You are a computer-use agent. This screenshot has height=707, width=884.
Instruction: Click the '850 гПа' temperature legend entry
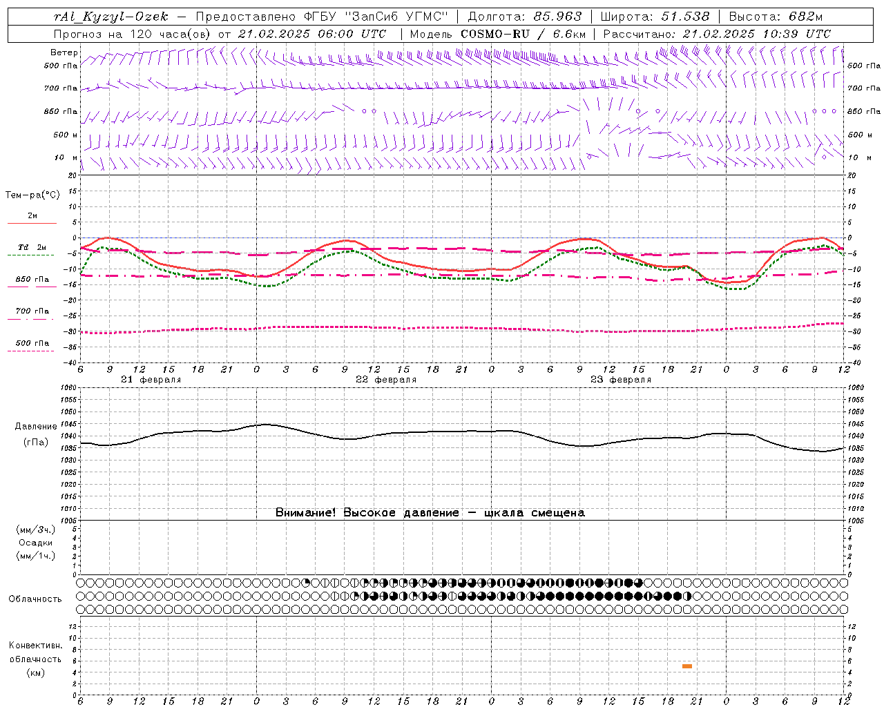coord(32,280)
